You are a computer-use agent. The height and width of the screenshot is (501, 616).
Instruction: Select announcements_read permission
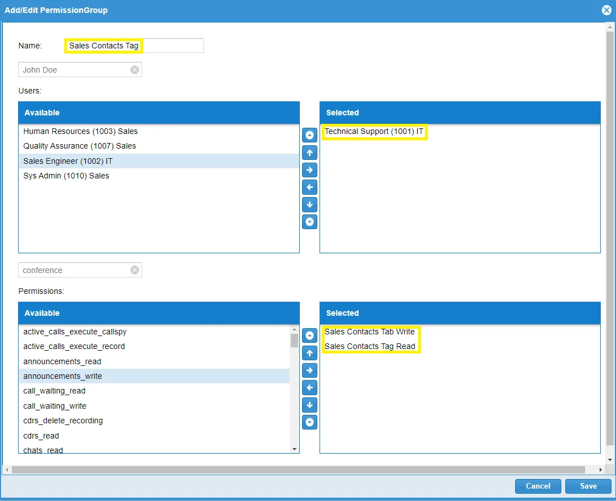(154, 361)
